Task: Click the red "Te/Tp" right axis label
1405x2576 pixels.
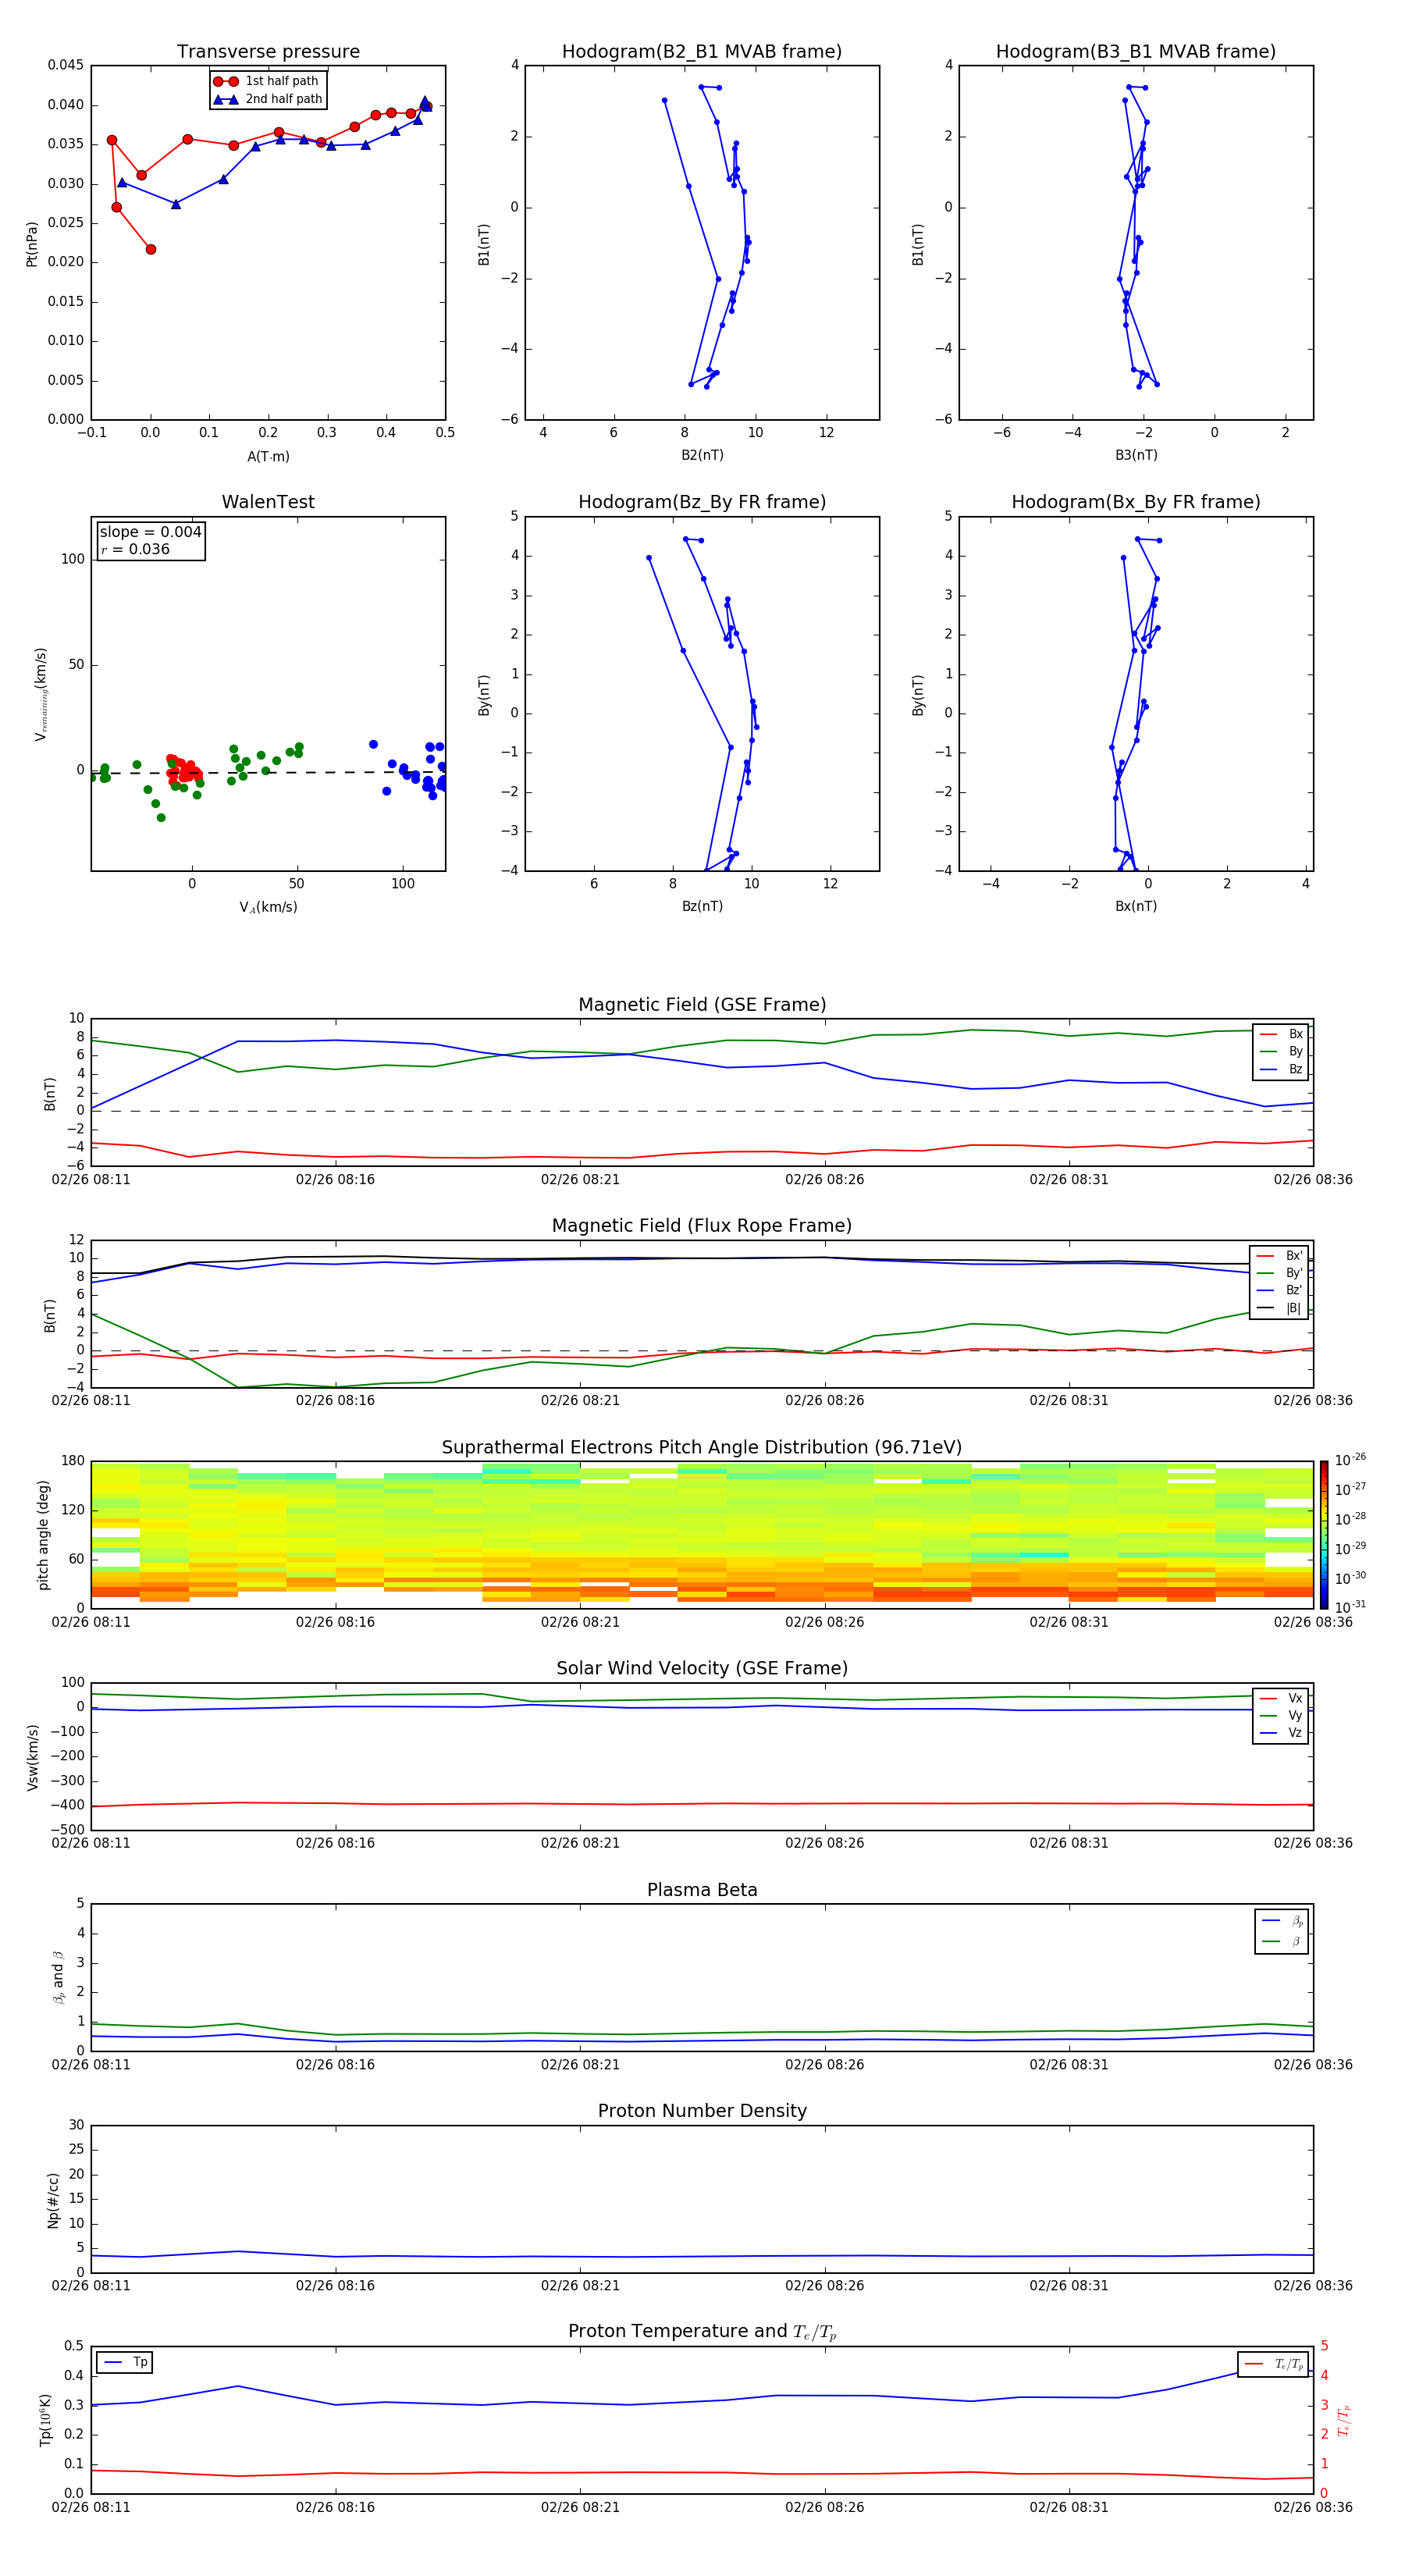Action: click(1343, 2420)
